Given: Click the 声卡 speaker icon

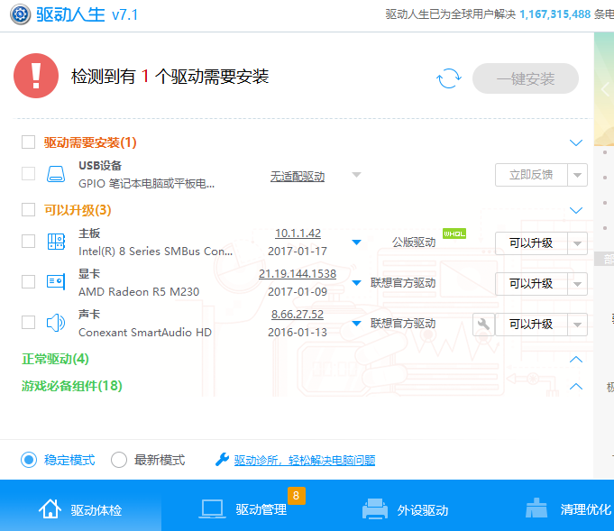Looking at the screenshot, I should point(56,323).
